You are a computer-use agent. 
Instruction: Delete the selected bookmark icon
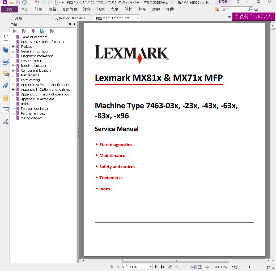15,31
